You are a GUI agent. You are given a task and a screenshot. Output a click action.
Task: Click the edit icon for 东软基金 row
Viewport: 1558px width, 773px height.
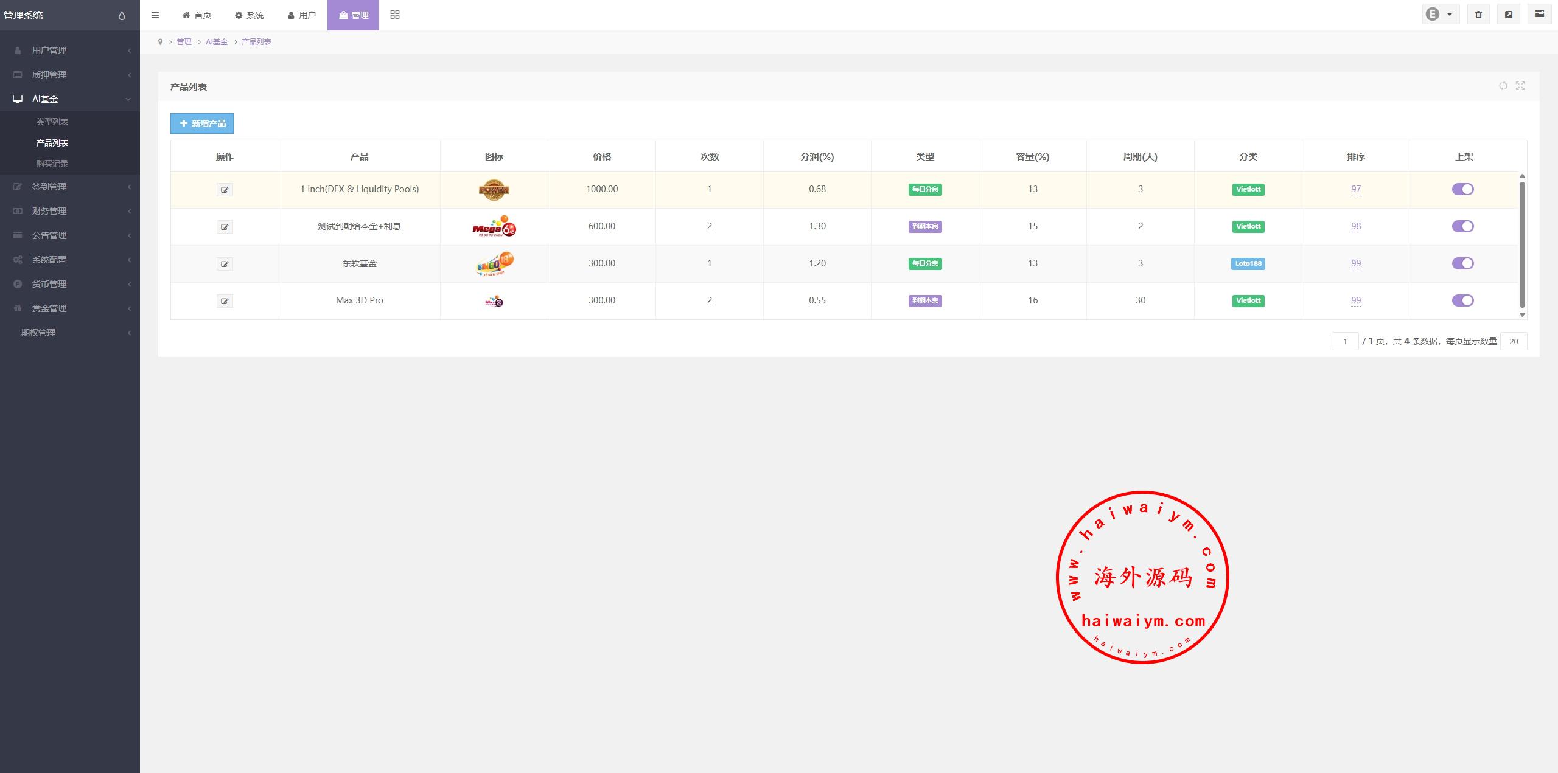point(225,264)
